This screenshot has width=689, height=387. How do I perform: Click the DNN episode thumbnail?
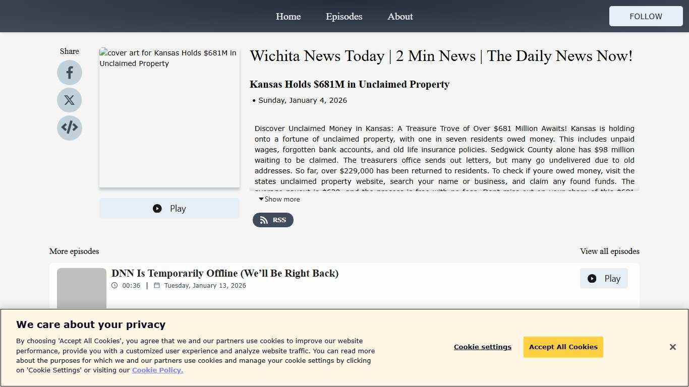[81, 288]
